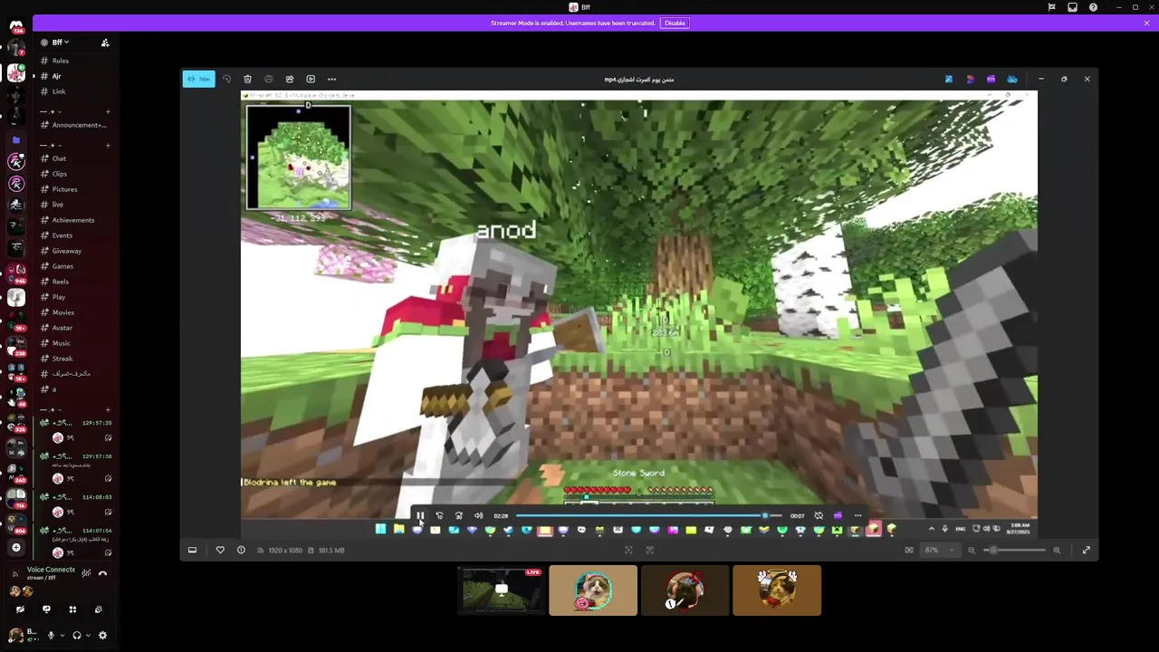Click the rotate icon next to Trim
Image resolution: width=1159 pixels, height=652 pixels.
coord(226,79)
